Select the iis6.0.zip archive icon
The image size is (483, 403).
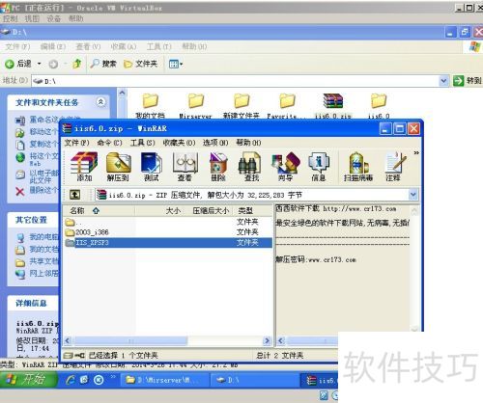tap(333, 106)
